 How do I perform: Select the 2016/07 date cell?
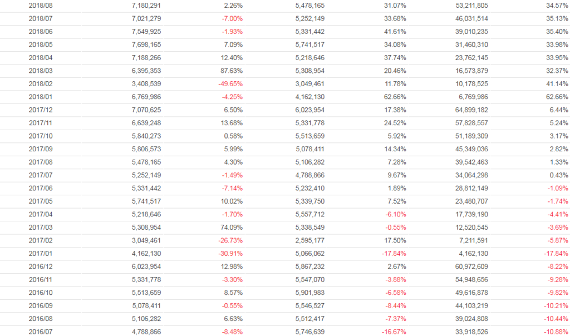[40, 332]
